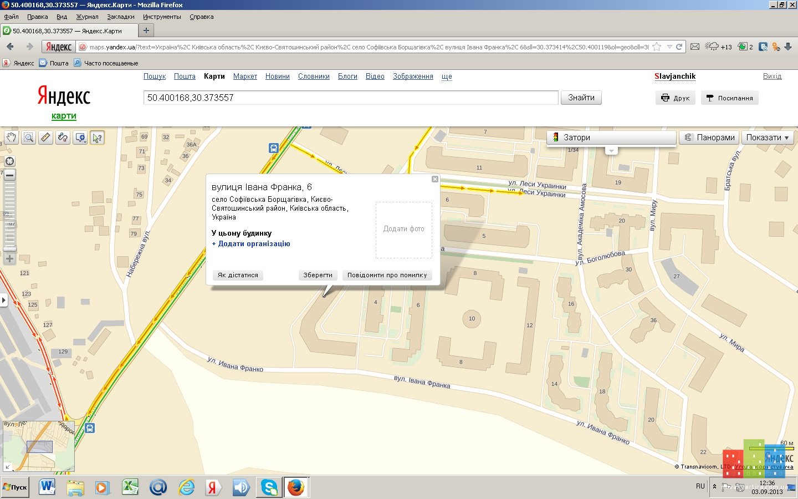
Task: Open 'Часто посещаемые' bookmarks folder
Action: click(106, 63)
